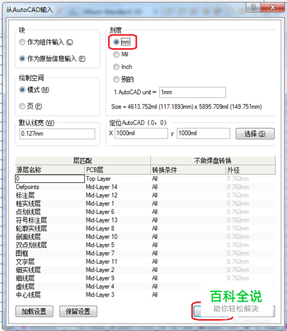Click the X 1000mil location field
287x331 pixels.
(x=141, y=133)
